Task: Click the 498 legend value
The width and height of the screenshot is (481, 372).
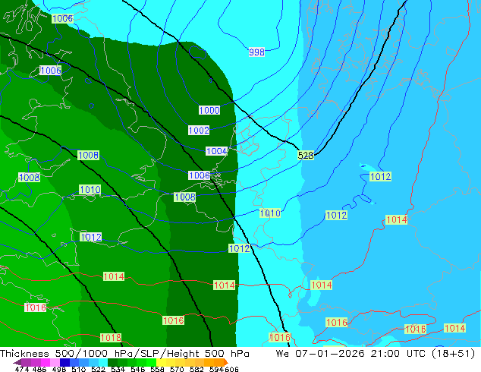Action: [59, 369]
